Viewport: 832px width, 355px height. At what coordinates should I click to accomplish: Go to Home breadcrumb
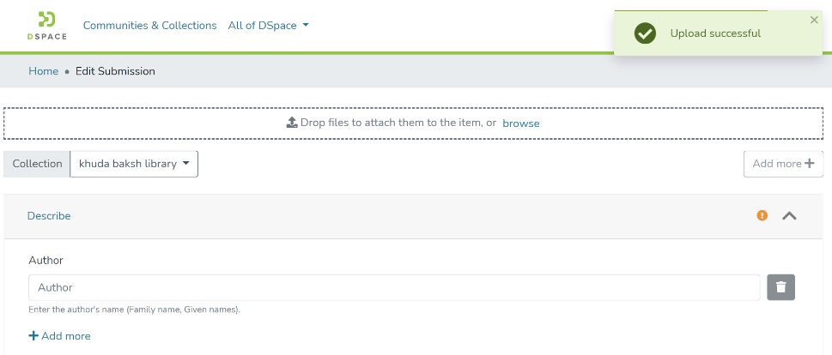point(43,71)
